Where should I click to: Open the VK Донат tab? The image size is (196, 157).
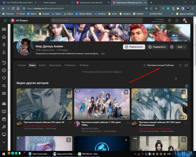coord(84,65)
